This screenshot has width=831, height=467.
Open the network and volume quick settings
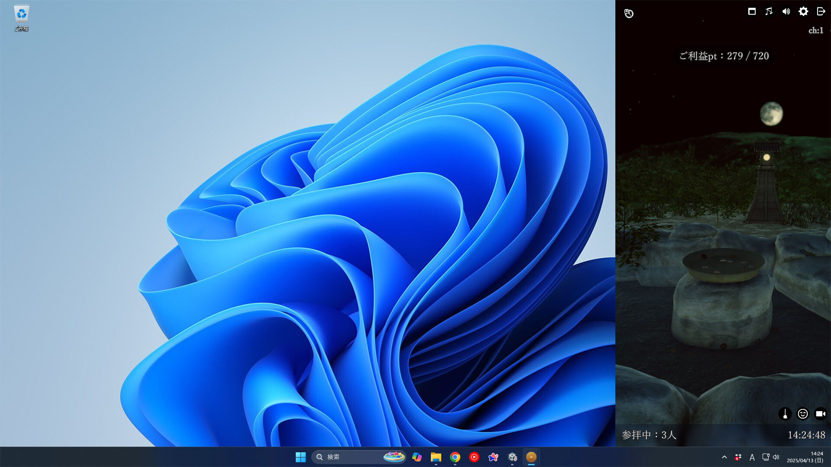click(770, 457)
